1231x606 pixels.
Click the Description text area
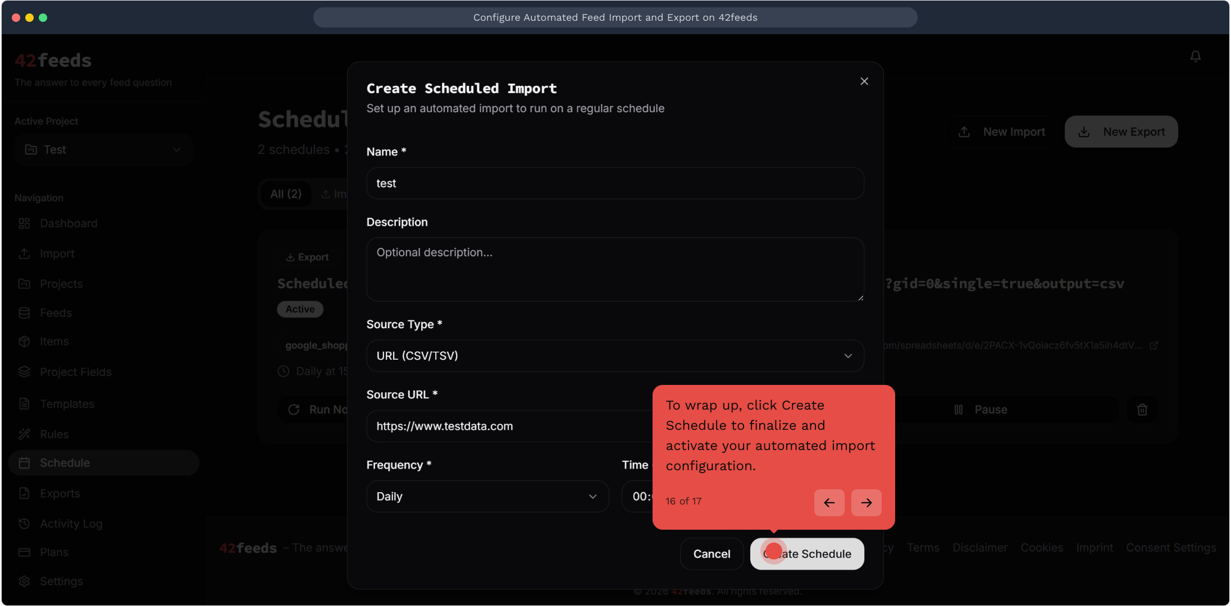[614, 269]
